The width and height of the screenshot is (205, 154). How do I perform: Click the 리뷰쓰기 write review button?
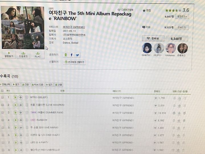click(x=182, y=27)
